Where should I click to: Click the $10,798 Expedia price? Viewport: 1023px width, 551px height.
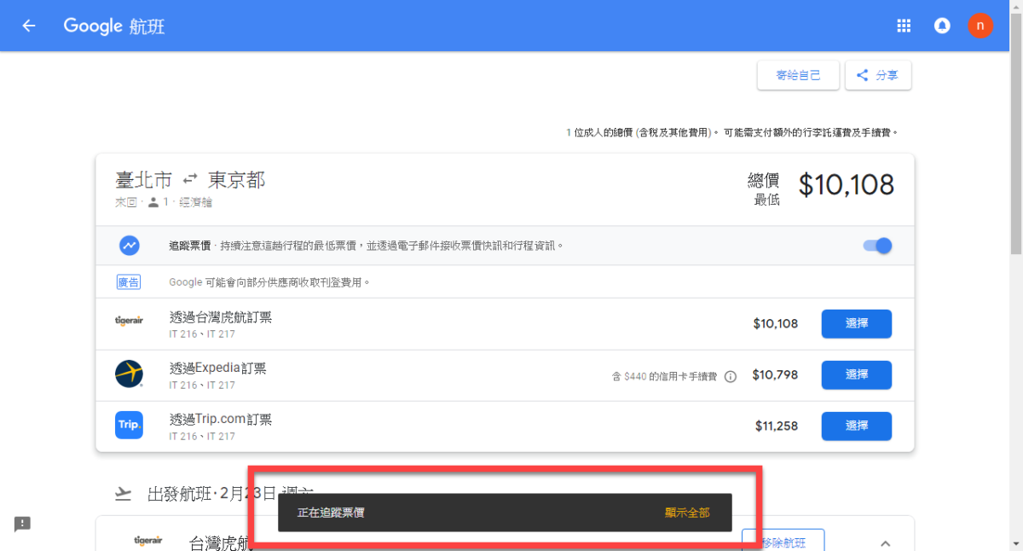(775, 375)
